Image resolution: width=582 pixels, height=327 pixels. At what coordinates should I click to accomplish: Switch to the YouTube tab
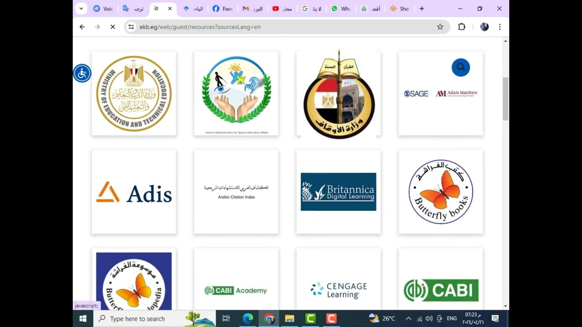pyautogui.click(x=283, y=9)
